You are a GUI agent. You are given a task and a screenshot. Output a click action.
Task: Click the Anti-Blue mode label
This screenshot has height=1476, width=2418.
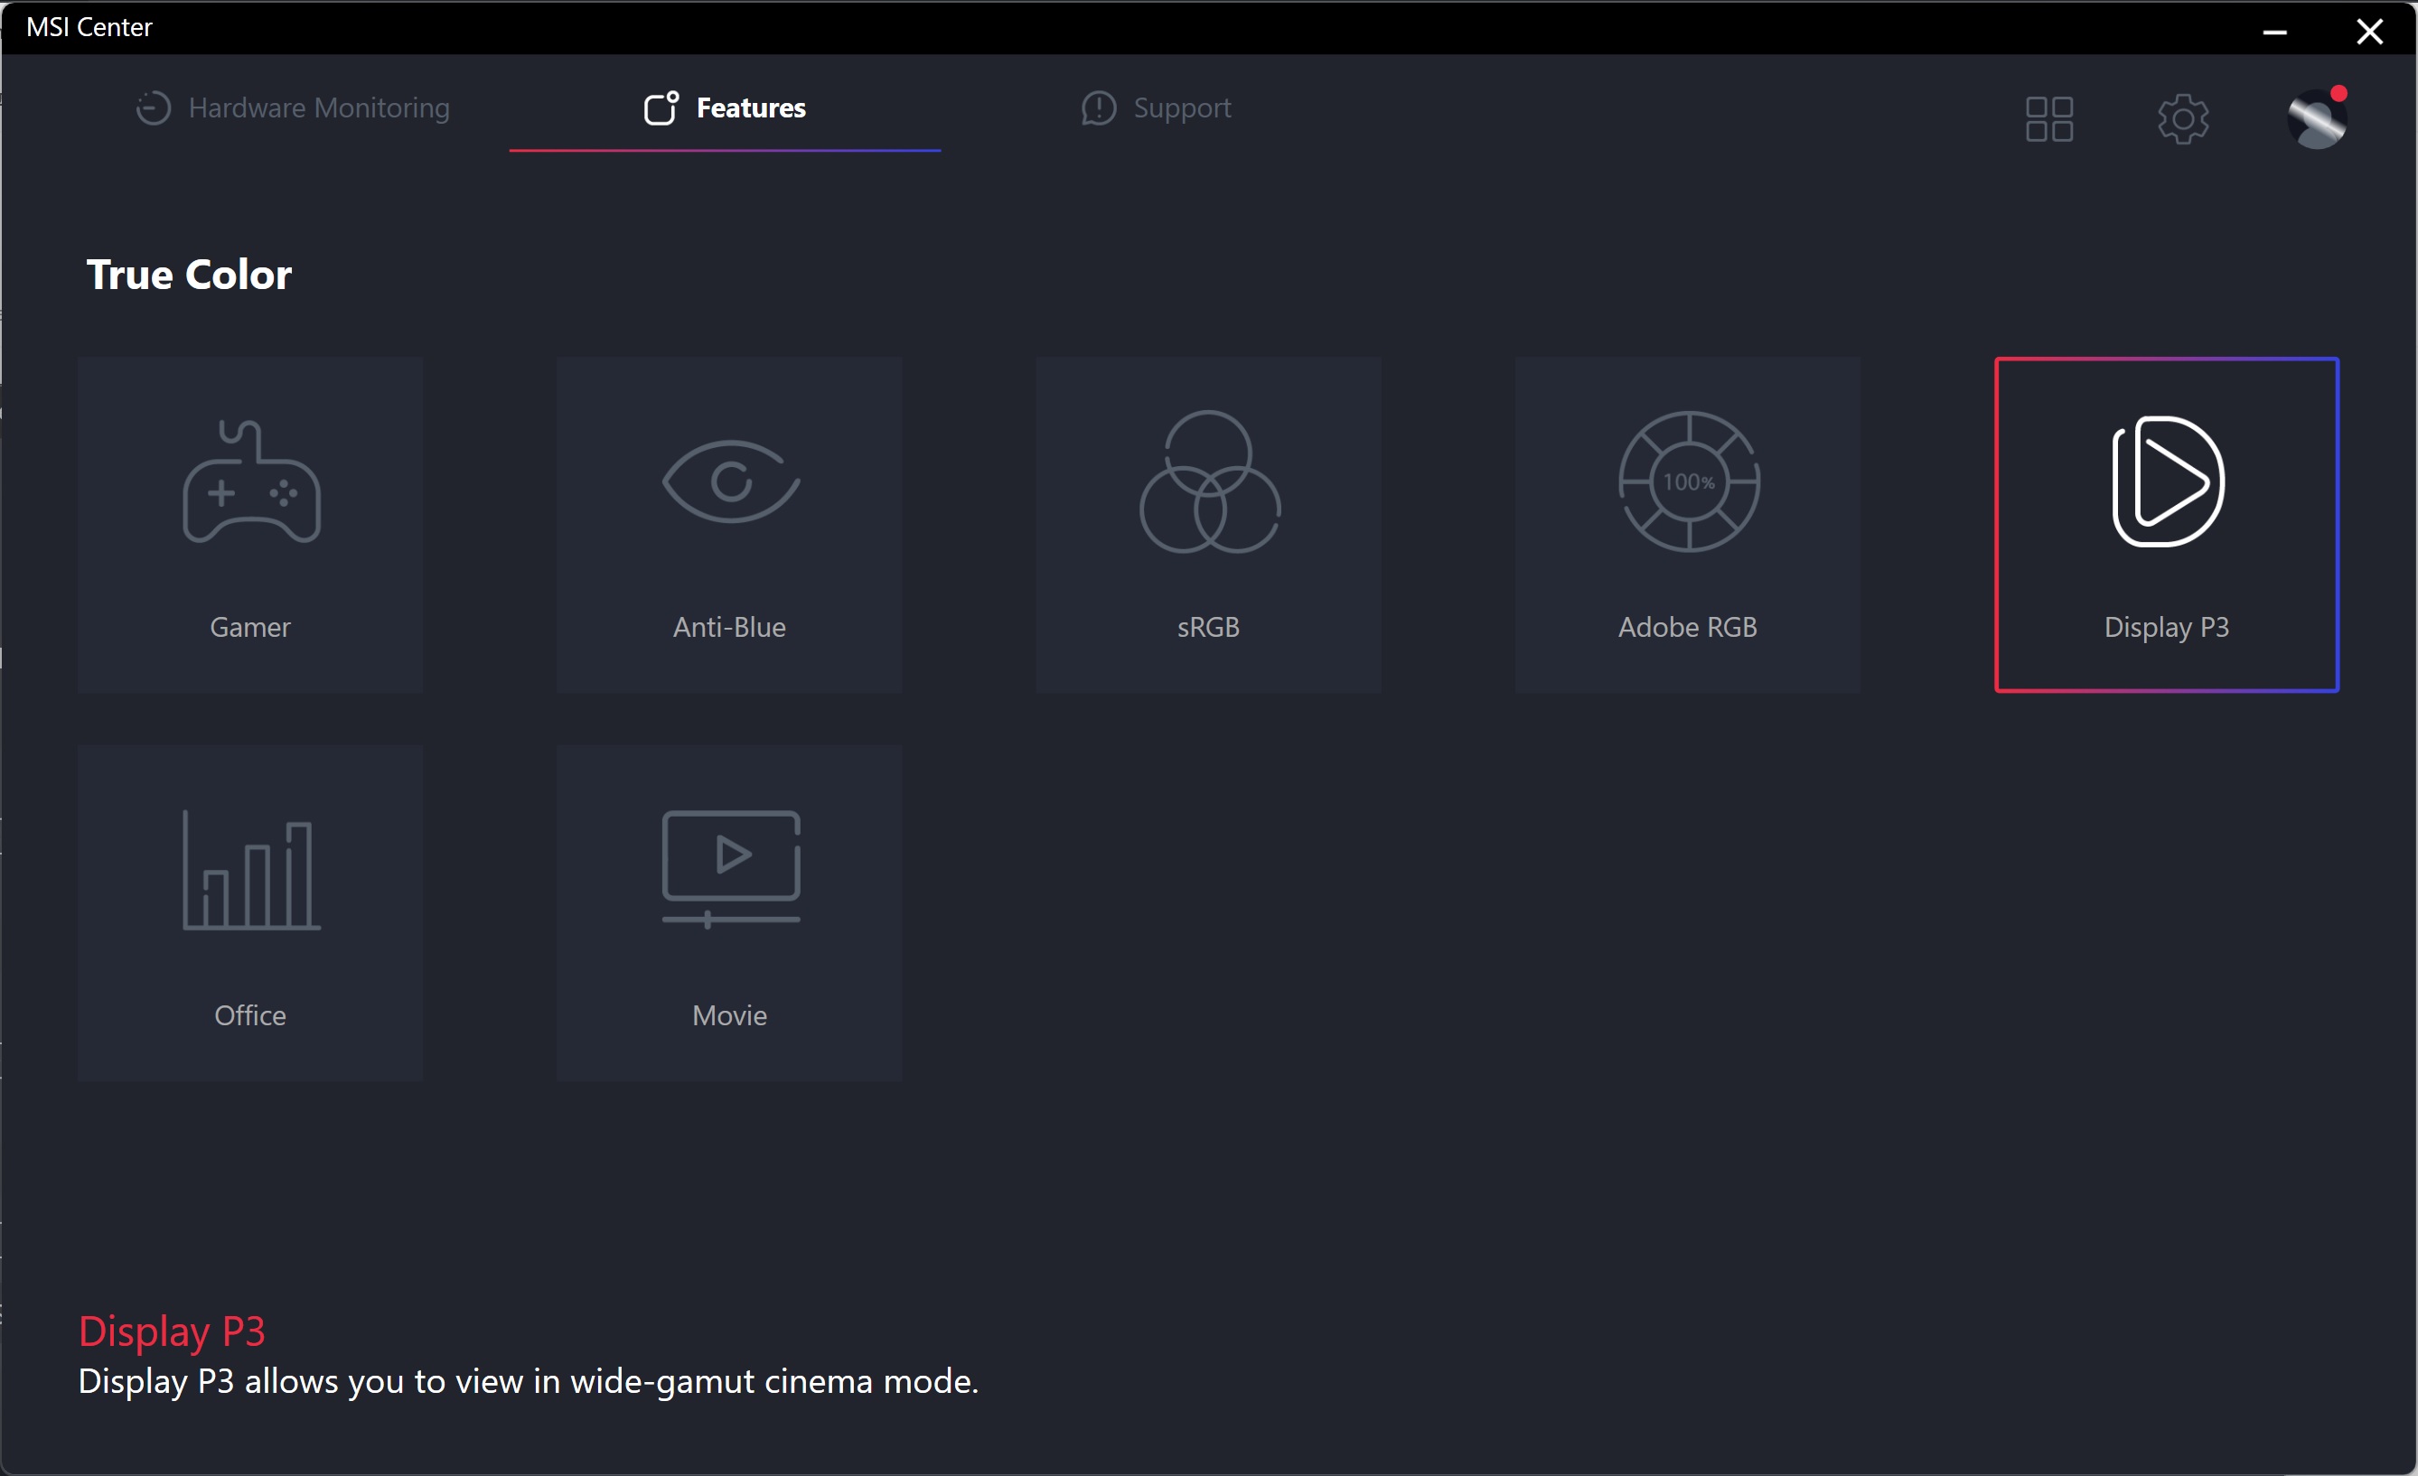tap(729, 627)
